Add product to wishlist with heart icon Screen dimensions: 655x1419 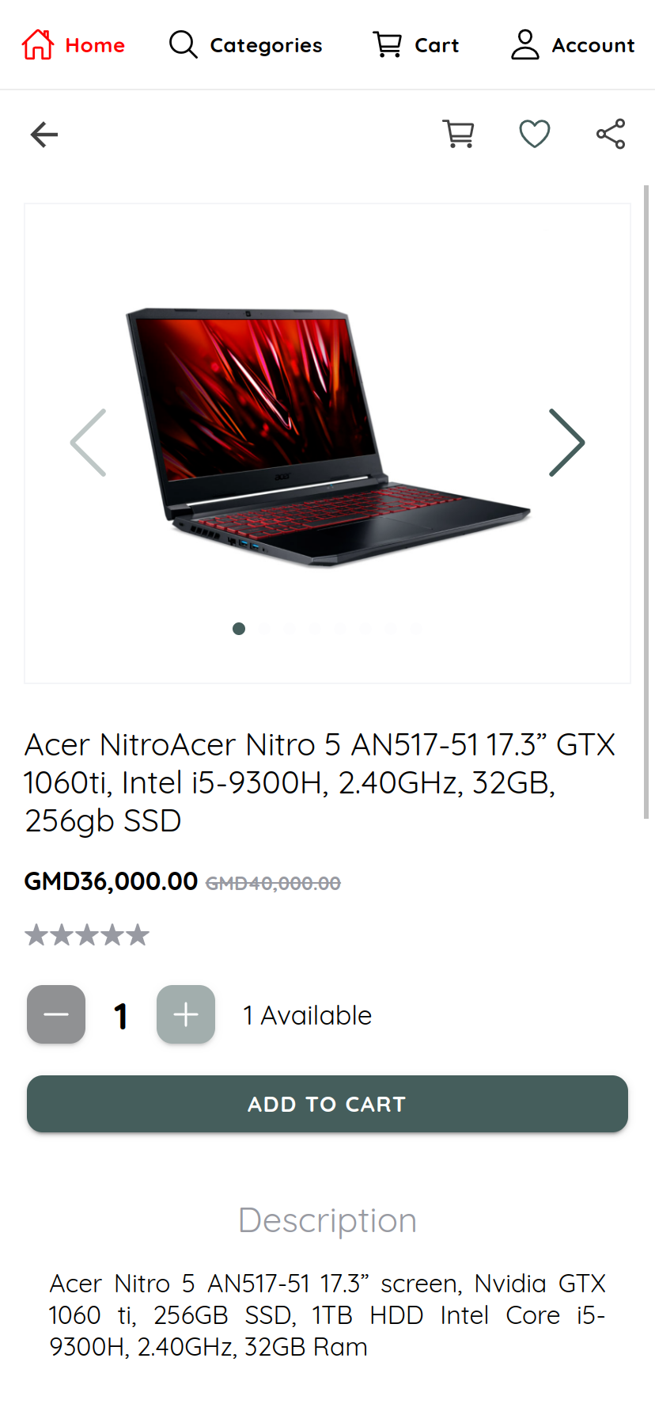pos(535,134)
